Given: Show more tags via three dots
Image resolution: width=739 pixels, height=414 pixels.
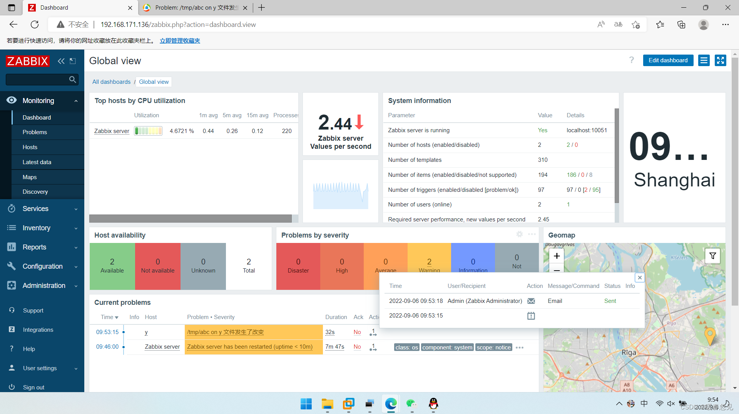Looking at the screenshot, I should [x=520, y=347].
